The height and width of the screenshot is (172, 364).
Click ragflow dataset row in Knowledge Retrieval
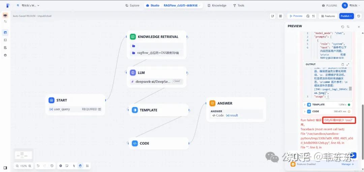pos(157,53)
